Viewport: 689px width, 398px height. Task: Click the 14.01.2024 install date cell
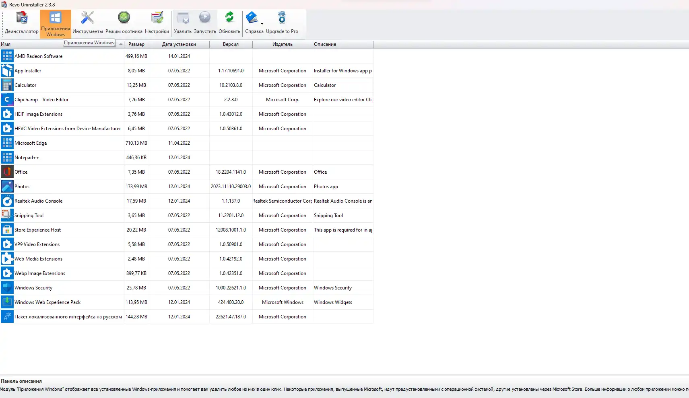179,56
